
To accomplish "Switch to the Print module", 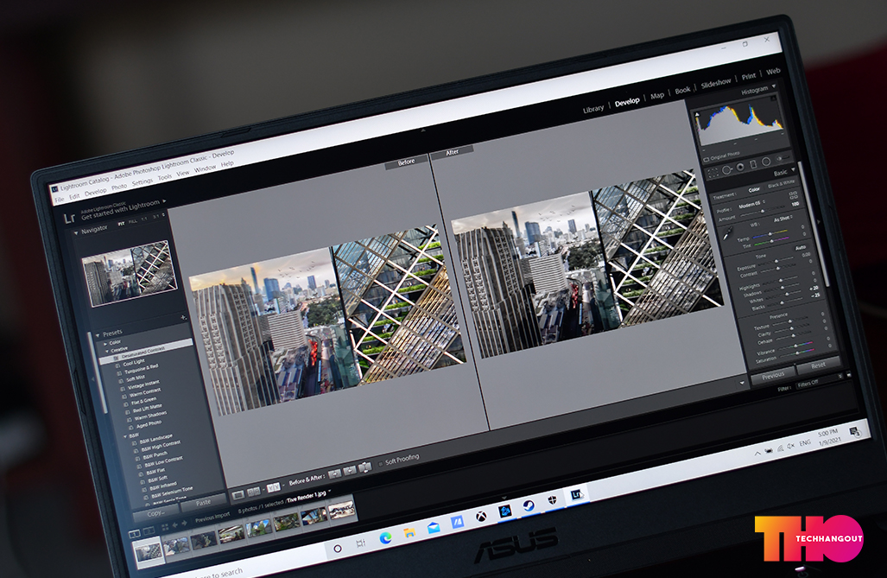I will pos(749,76).
